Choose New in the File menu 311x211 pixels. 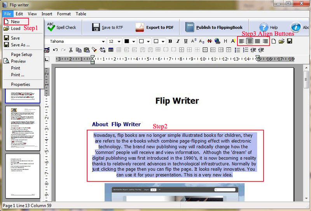(x=16, y=21)
